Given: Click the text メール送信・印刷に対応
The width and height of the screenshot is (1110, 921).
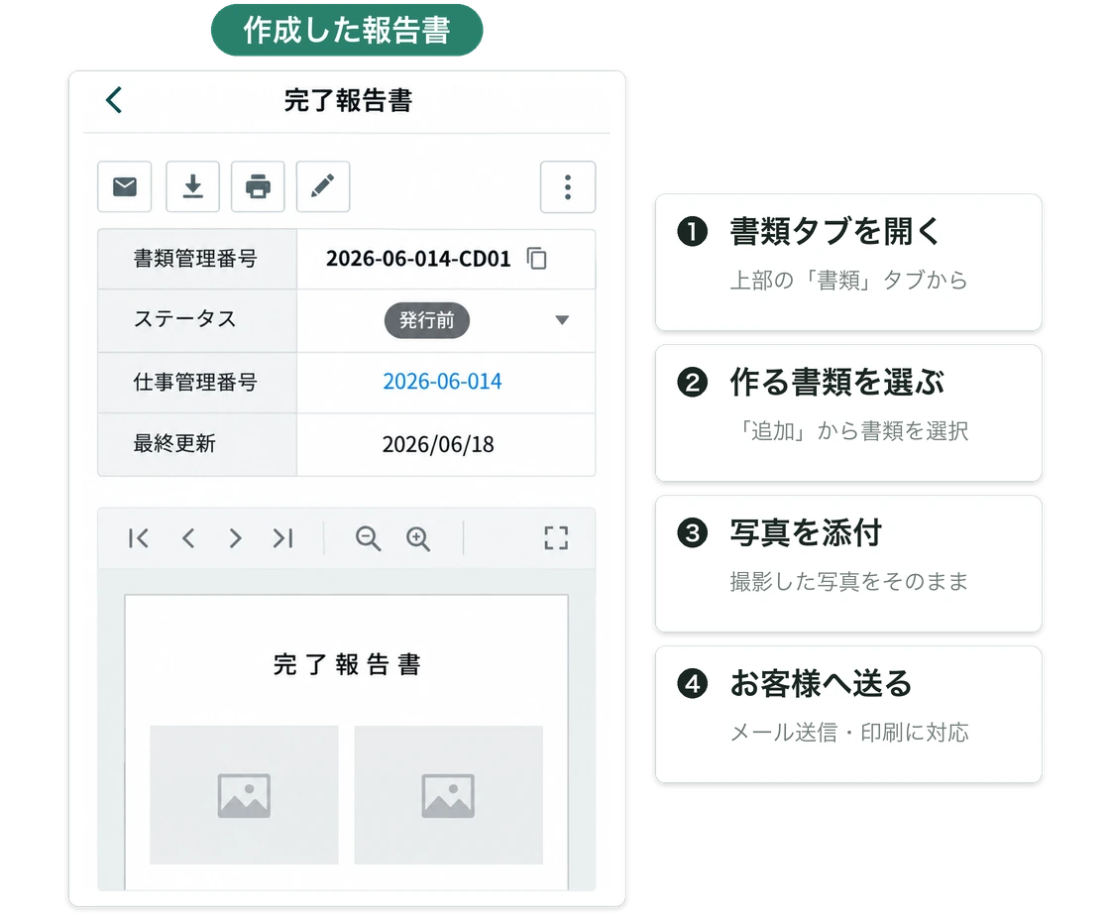Looking at the screenshot, I should tap(848, 733).
